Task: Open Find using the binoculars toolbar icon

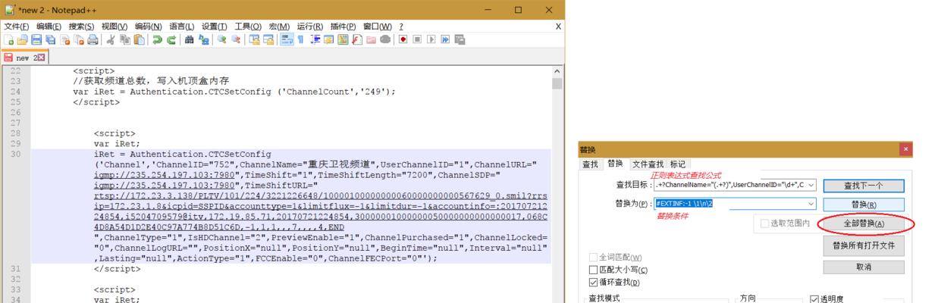Action: (189, 39)
